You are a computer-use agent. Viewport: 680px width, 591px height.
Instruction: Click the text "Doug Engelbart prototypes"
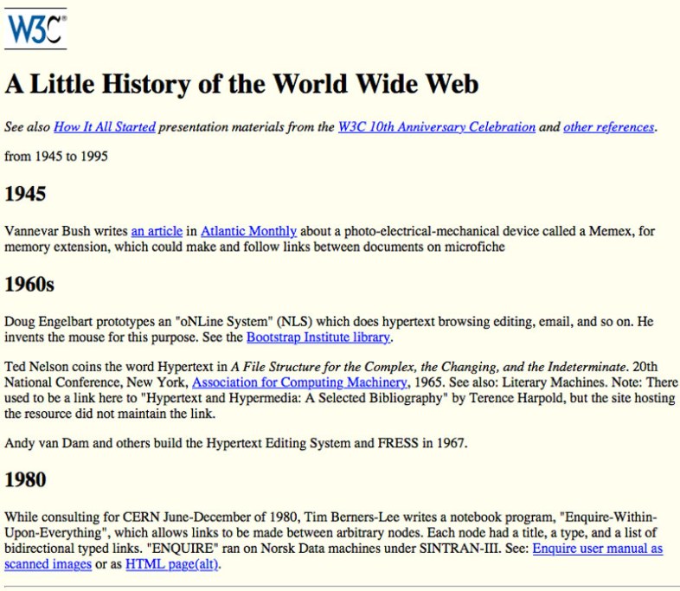pos(80,322)
